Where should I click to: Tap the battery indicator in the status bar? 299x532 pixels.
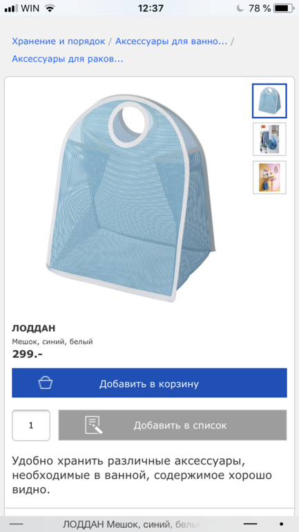[284, 8]
